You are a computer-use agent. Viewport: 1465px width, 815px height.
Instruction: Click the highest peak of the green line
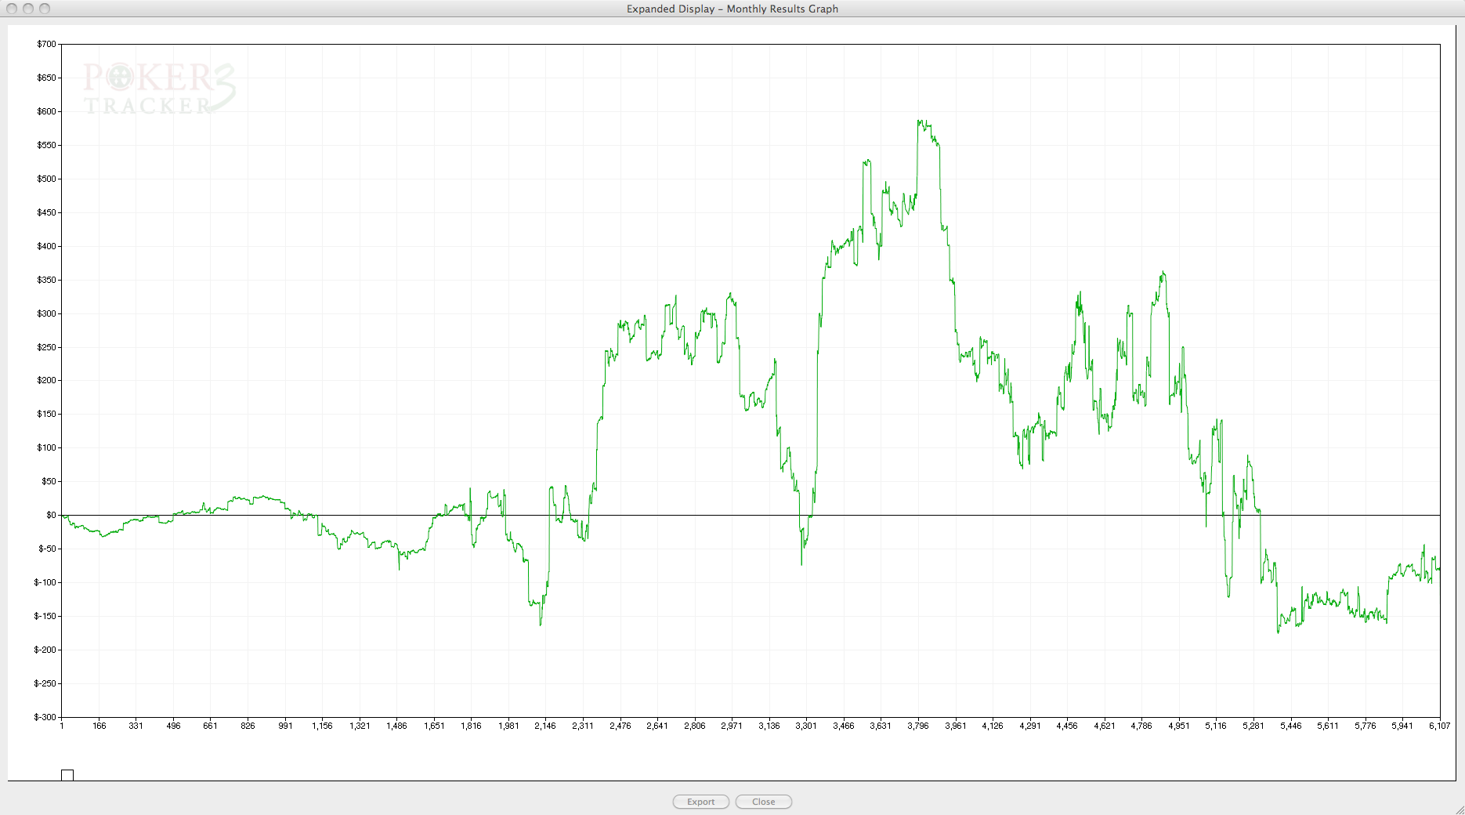(x=920, y=121)
